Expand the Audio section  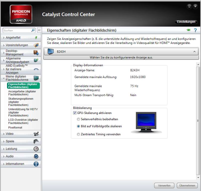coord(21,156)
